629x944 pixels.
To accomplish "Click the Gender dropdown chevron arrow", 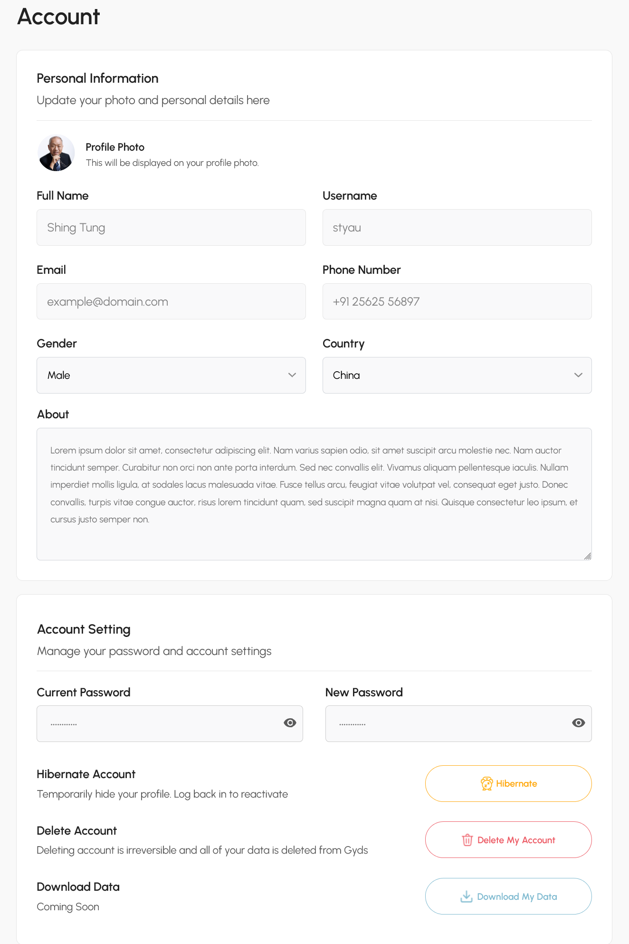I will tap(292, 375).
